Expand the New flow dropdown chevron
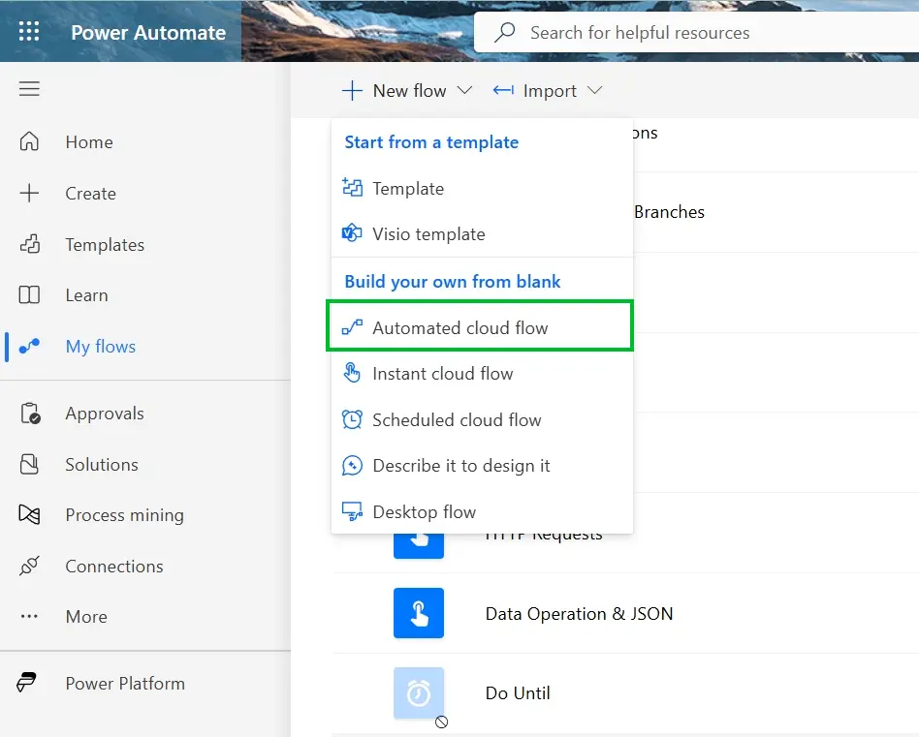The width and height of the screenshot is (919, 737). pyautogui.click(x=464, y=90)
